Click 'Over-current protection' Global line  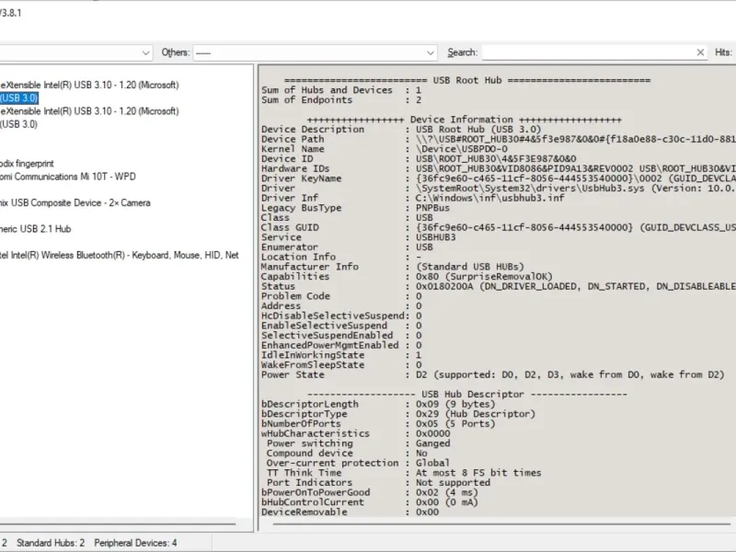point(358,464)
